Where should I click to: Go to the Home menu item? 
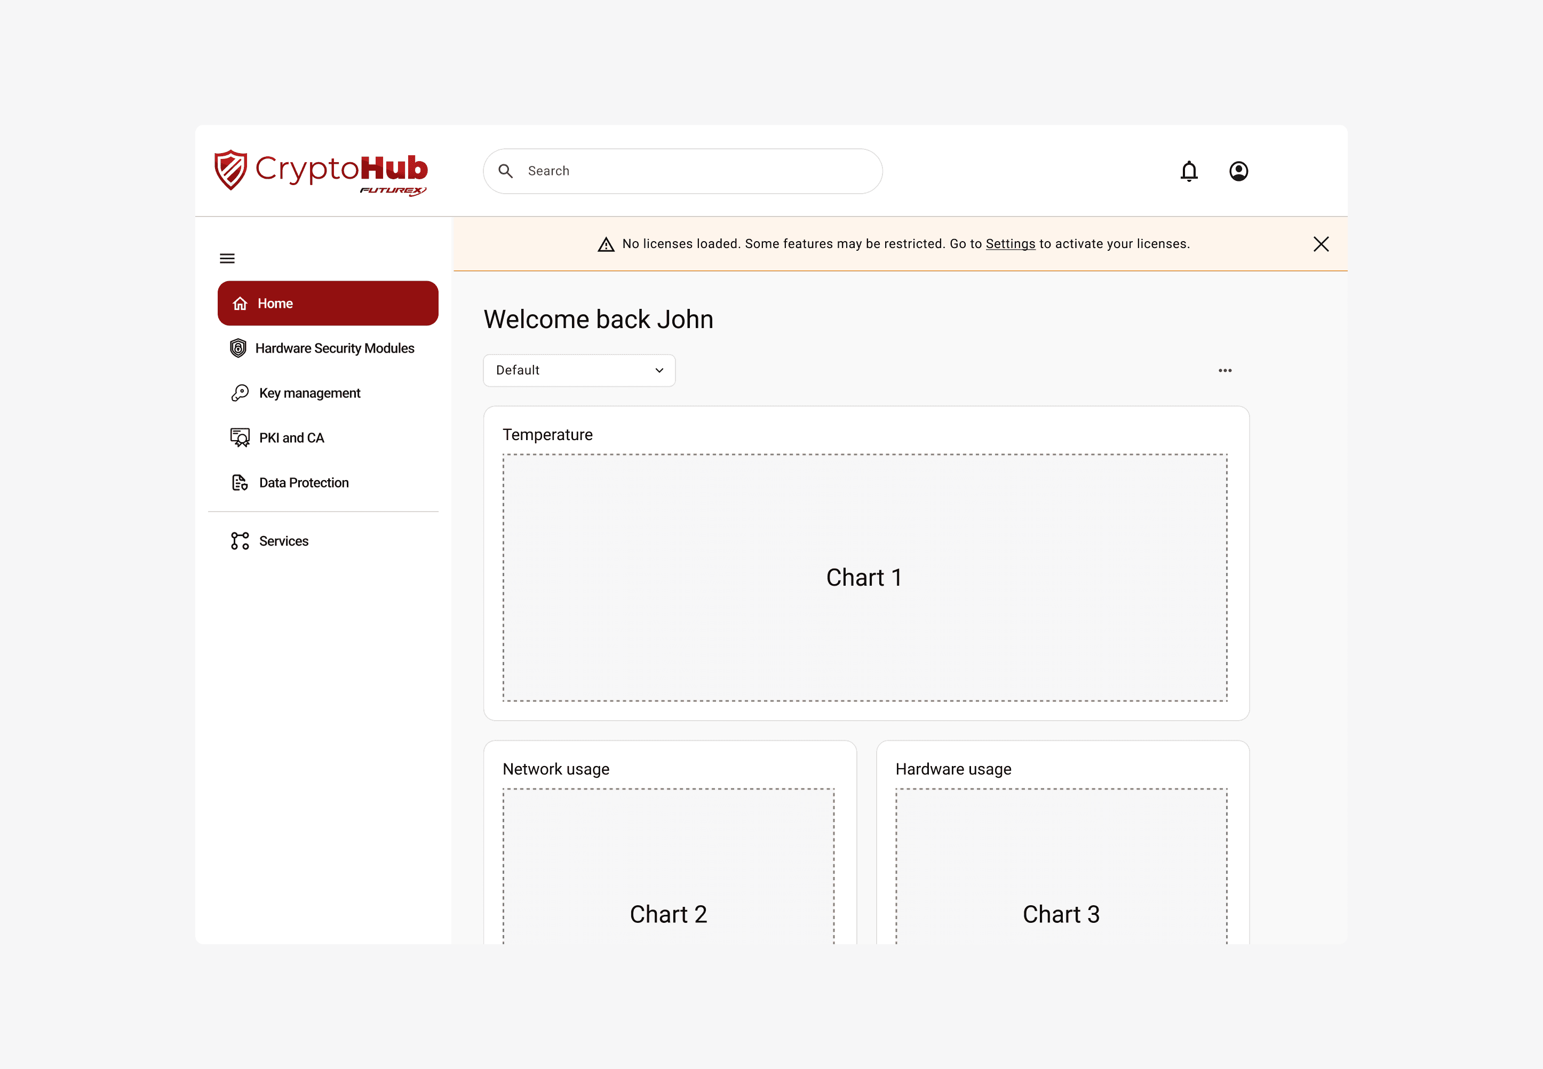pyautogui.click(x=328, y=304)
